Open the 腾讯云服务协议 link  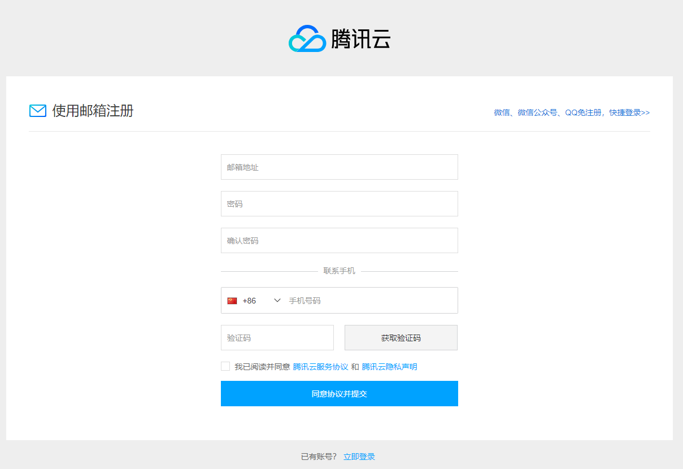pos(320,367)
